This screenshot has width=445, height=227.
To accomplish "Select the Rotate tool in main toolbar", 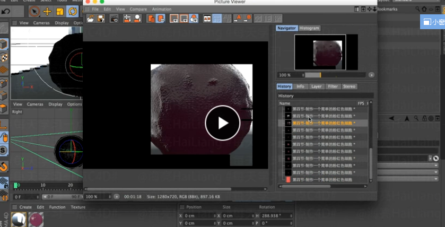I will [72, 11].
